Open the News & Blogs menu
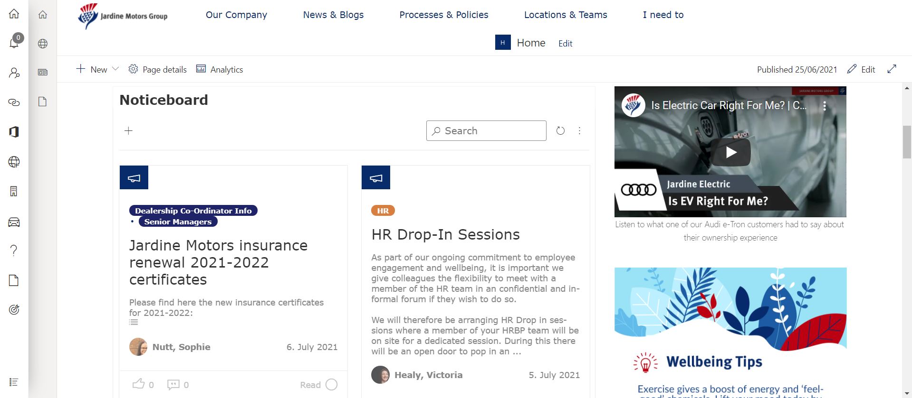This screenshot has height=398, width=912. tap(333, 15)
